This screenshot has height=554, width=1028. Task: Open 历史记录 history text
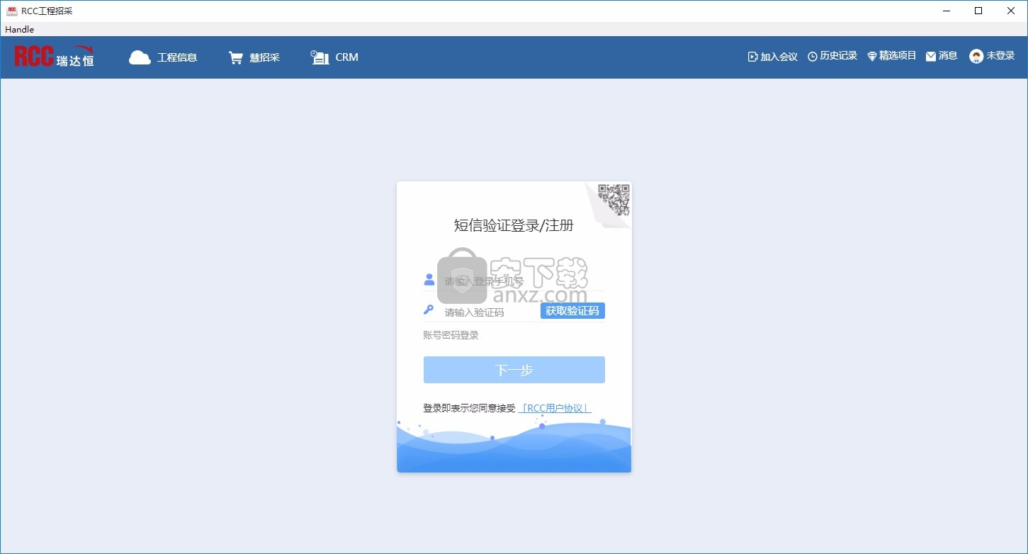click(x=838, y=56)
